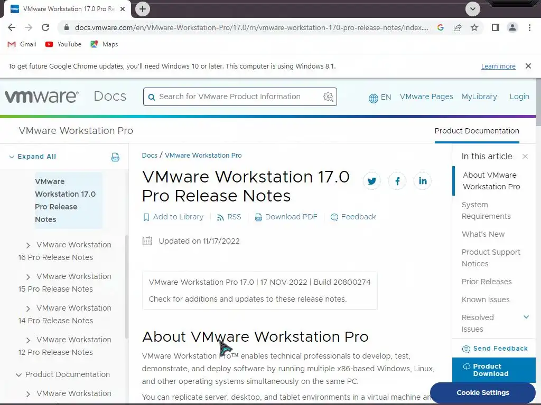Screen dimensions: 541x405
Task: Open Chrome's three-dot menu
Action: click(529, 27)
